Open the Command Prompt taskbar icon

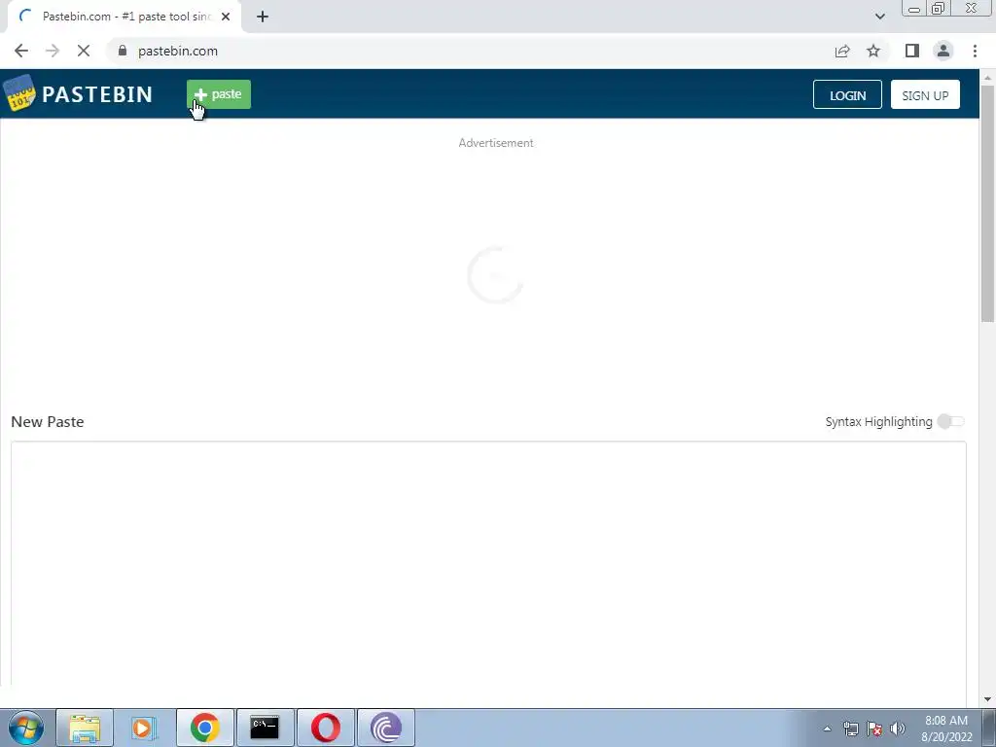pos(265,728)
